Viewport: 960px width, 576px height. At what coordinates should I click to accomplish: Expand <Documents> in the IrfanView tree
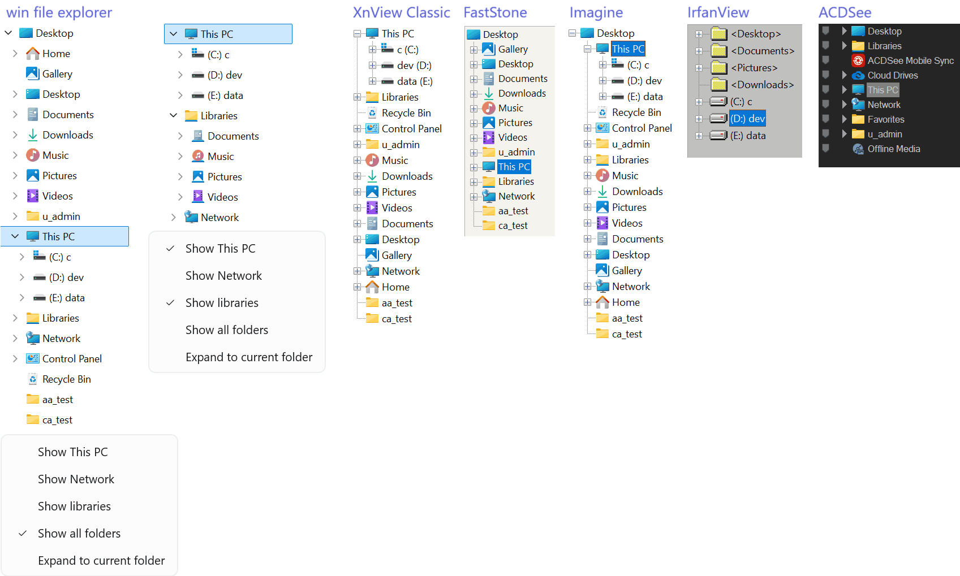coord(699,51)
